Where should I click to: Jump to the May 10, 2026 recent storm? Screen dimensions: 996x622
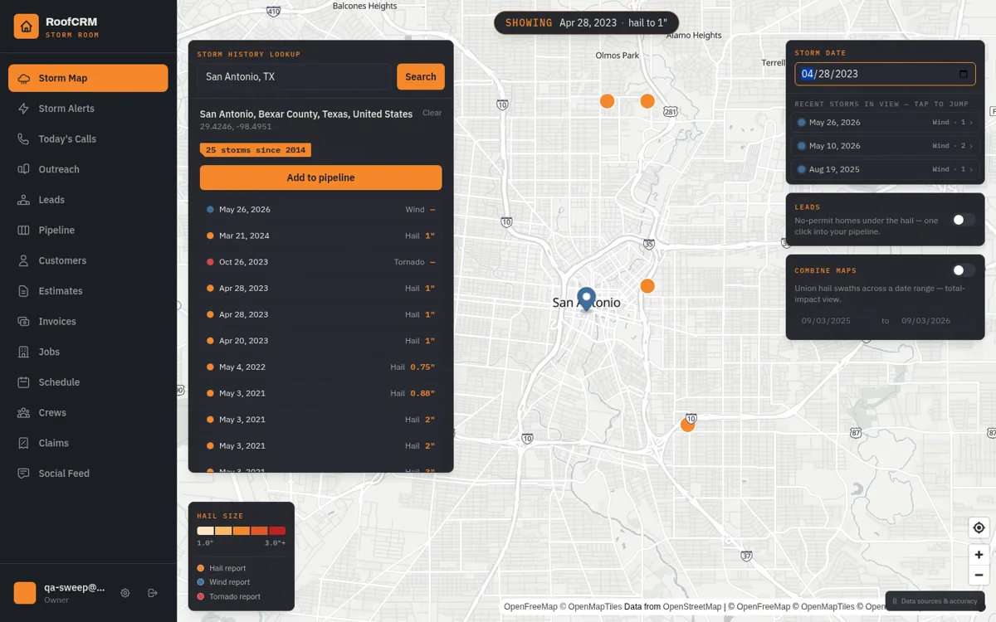[x=885, y=146]
